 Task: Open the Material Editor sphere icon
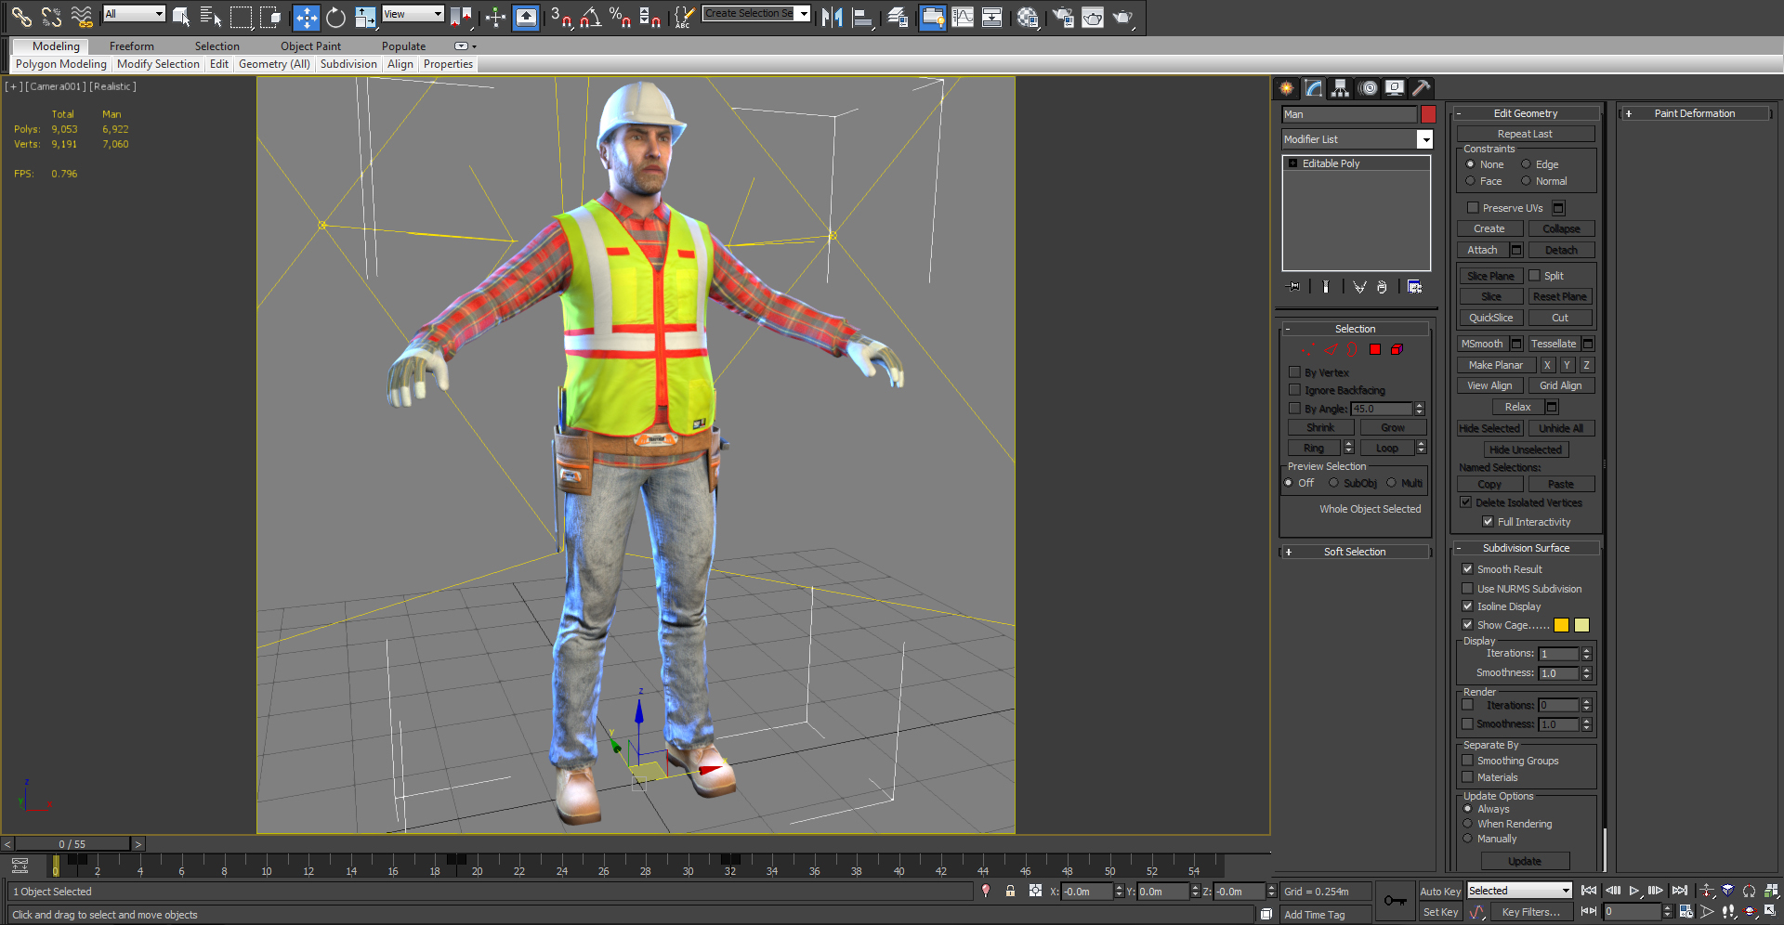(1027, 17)
